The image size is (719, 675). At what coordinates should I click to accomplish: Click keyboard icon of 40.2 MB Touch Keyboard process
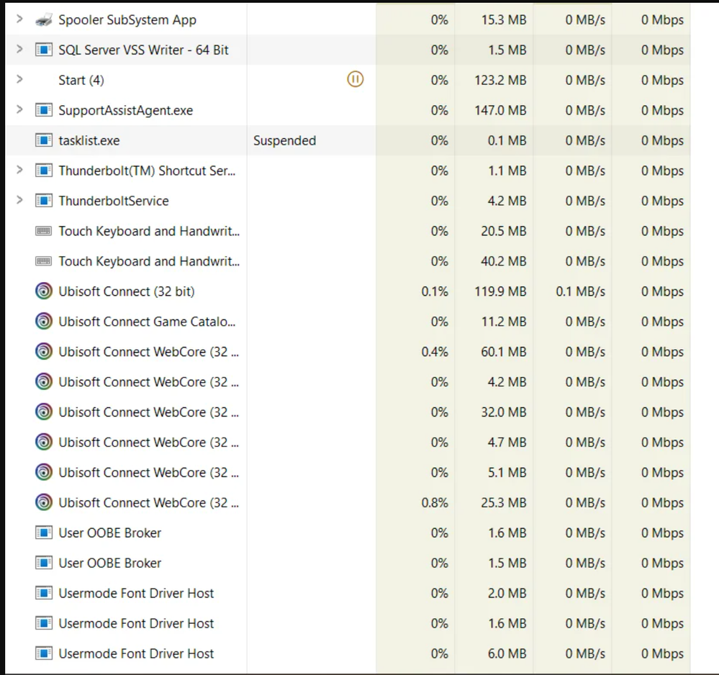pos(44,261)
